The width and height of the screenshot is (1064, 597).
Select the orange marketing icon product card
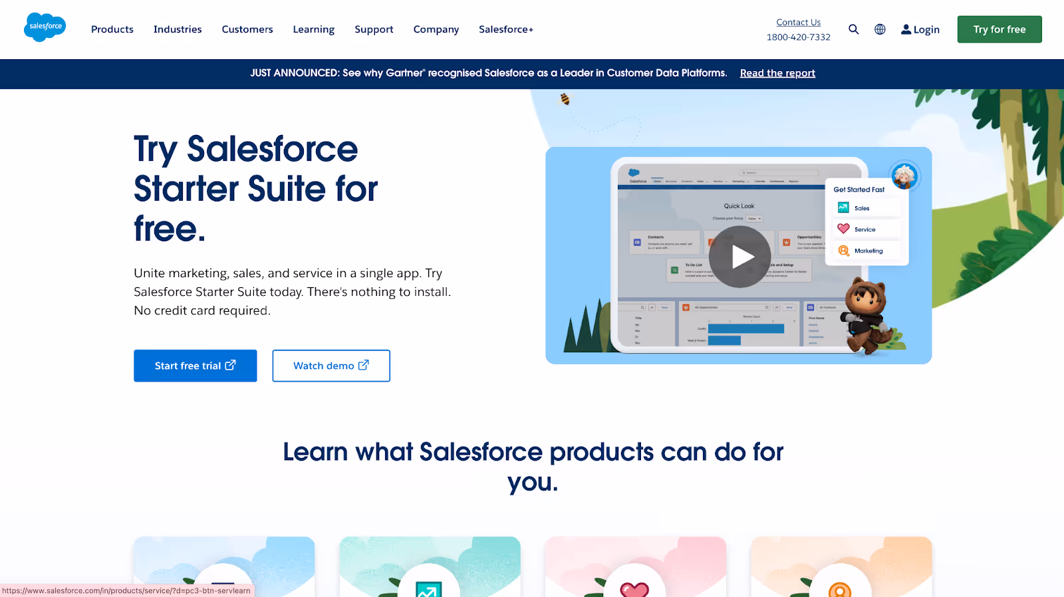tap(841, 567)
